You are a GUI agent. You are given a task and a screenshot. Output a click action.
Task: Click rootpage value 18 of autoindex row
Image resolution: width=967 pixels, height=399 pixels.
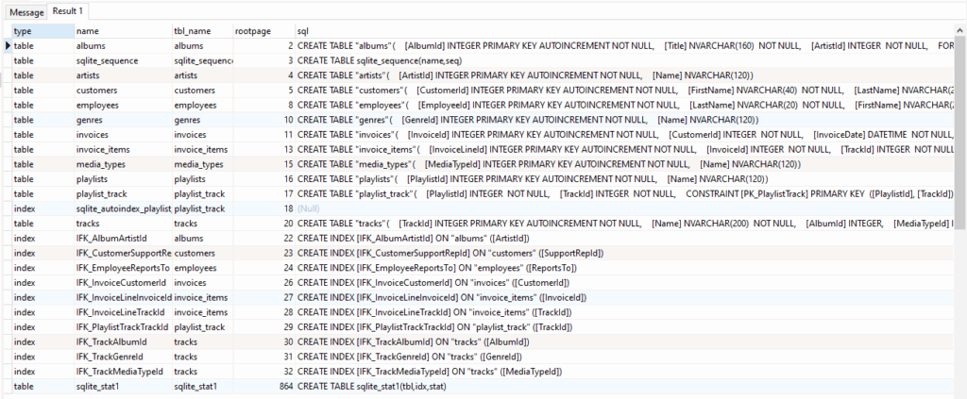[x=264, y=208]
